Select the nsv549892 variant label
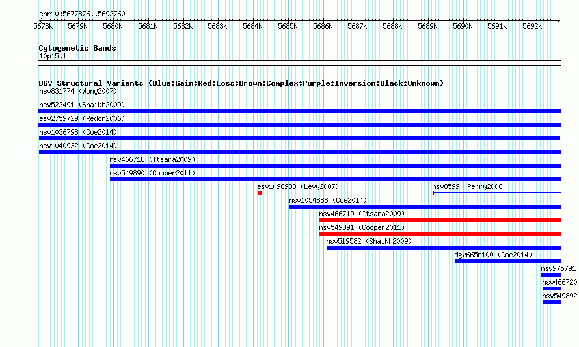The image size is (579, 347). (x=559, y=296)
